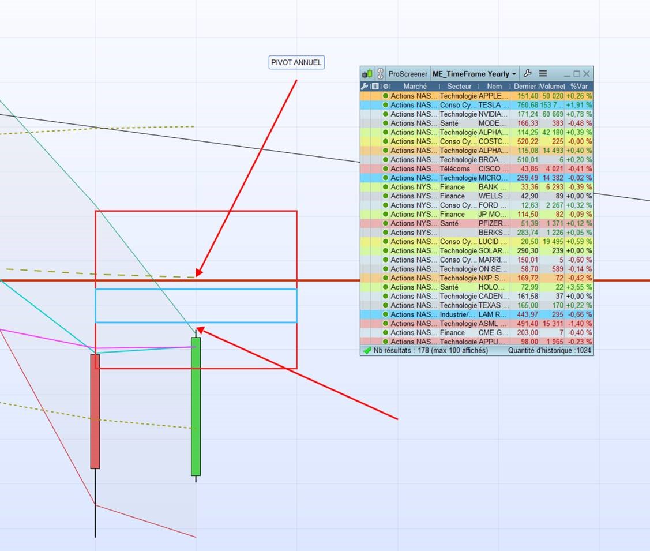Image resolution: width=650 pixels, height=551 pixels.
Task: Click the info column header icon
Action: click(375, 86)
